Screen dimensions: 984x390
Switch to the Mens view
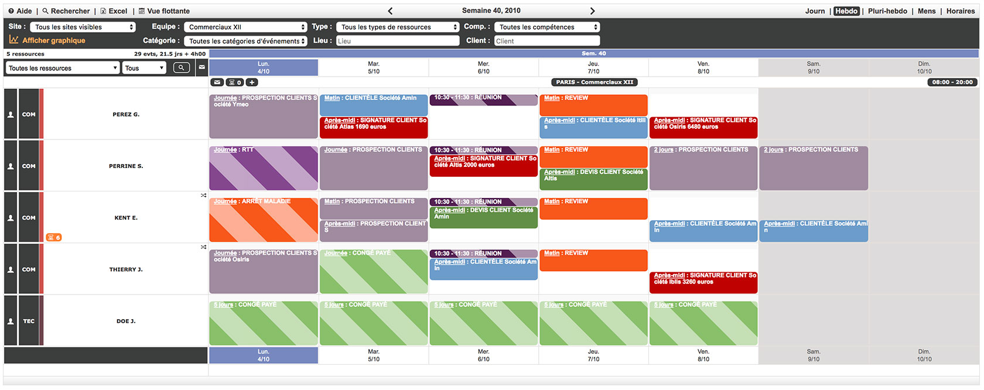coord(927,11)
